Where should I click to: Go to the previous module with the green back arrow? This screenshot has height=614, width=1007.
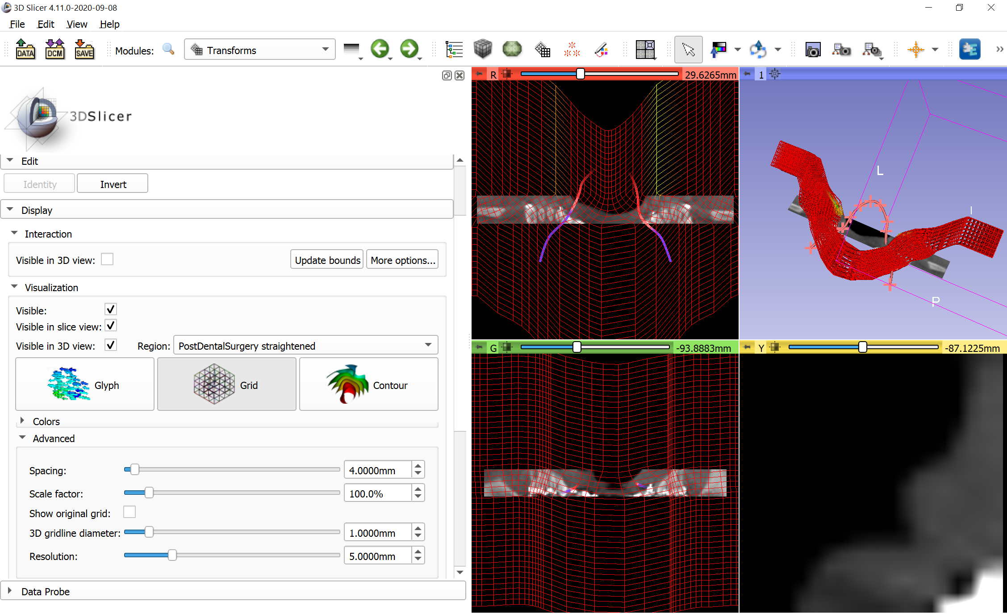pos(380,49)
